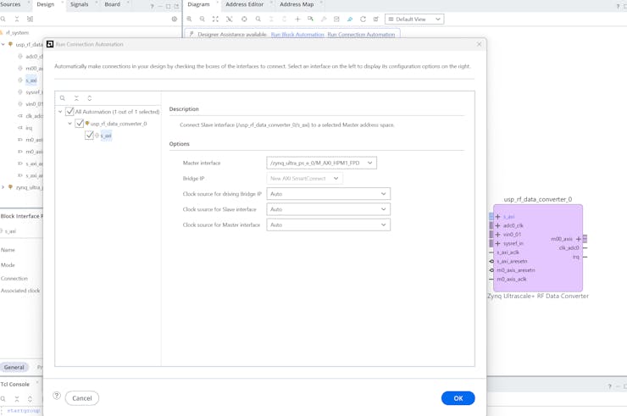The height and width of the screenshot is (416, 627).
Task: Click the help question mark icon
Action: 57,396
